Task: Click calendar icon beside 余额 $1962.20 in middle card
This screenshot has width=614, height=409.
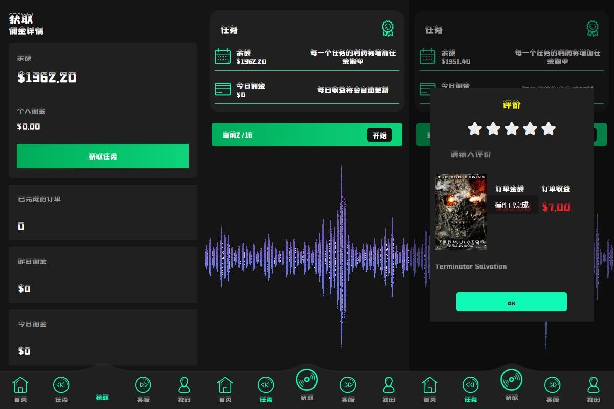Action: point(223,56)
